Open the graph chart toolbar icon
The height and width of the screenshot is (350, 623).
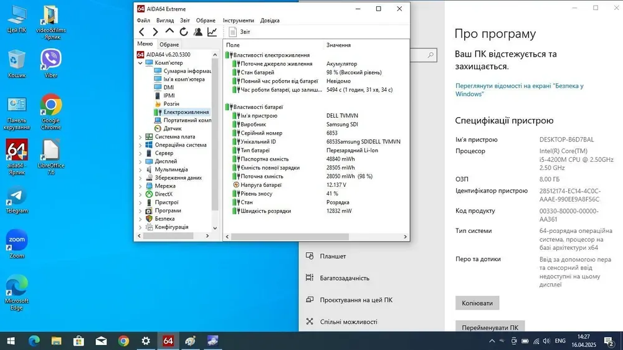click(x=212, y=32)
